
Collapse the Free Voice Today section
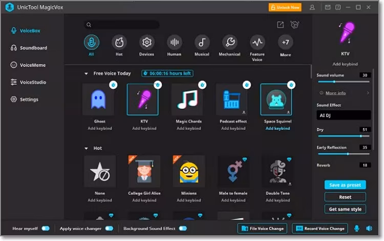tap(86, 73)
